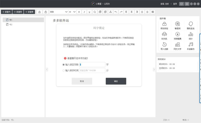Click the 新建卷 (new volume) button

click(x=18, y=12)
